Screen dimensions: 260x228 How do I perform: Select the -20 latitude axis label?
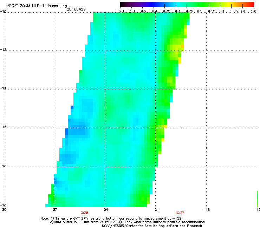point(3,206)
